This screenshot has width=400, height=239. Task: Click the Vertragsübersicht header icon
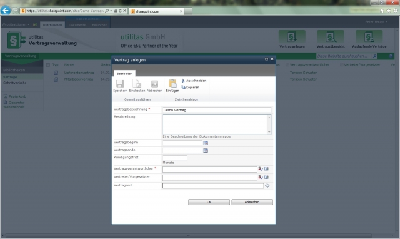[331, 37]
